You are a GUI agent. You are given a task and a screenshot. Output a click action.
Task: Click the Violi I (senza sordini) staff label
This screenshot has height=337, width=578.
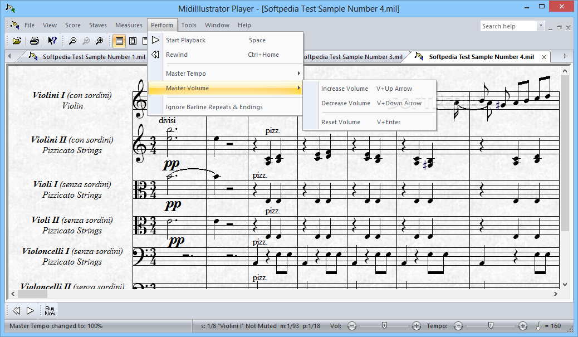[72, 184]
